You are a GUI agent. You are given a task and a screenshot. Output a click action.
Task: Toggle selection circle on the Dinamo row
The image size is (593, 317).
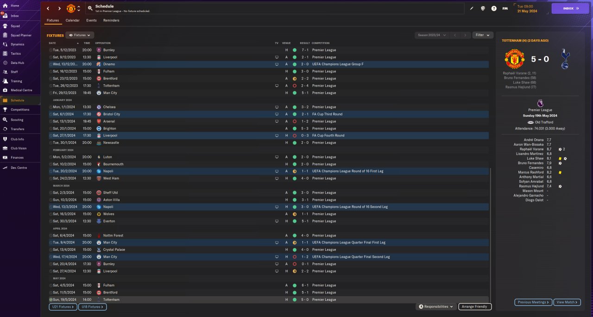coord(50,64)
